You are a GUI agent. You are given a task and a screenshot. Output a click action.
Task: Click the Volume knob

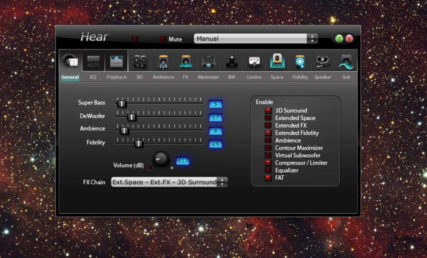pos(161,159)
